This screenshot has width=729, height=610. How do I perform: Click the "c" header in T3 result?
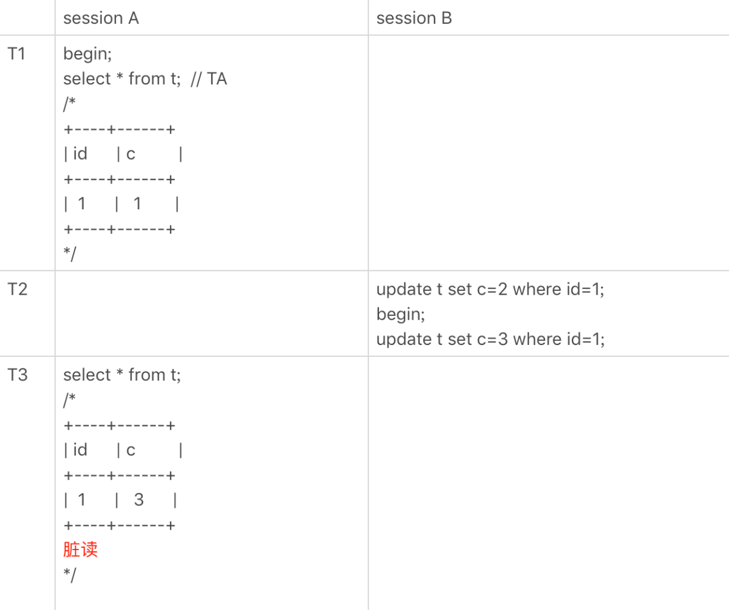coord(131,450)
